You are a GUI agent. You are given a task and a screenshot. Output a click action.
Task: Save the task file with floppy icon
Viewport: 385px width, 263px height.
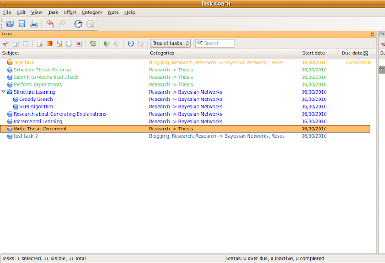[22, 24]
